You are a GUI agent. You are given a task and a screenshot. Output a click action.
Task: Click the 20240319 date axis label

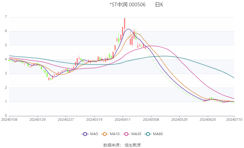coord(94,120)
